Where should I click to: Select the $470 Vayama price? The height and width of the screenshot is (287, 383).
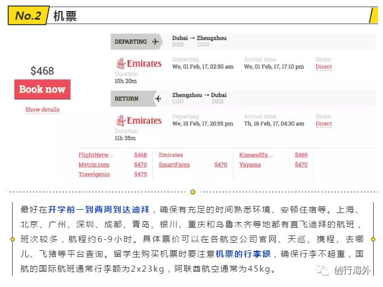tap(301, 165)
